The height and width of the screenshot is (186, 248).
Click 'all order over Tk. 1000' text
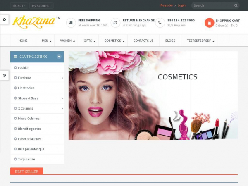click(x=93, y=25)
